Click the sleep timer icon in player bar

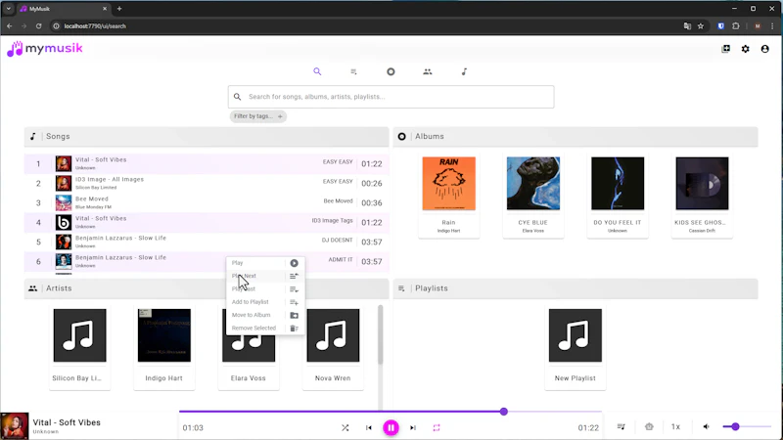pyautogui.click(x=649, y=427)
